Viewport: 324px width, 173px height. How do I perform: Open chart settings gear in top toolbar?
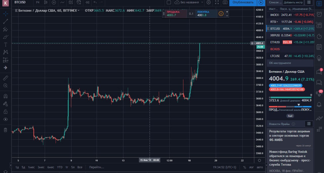click(209, 2)
